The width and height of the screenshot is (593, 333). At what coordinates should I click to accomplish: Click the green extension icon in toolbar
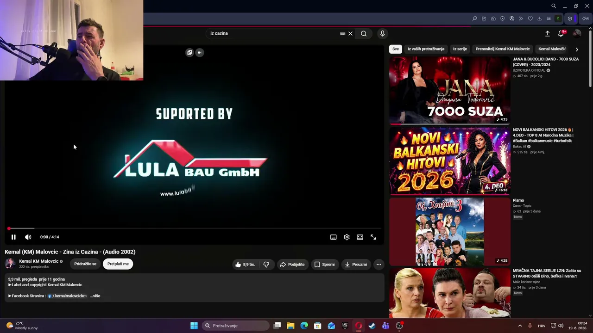click(558, 18)
